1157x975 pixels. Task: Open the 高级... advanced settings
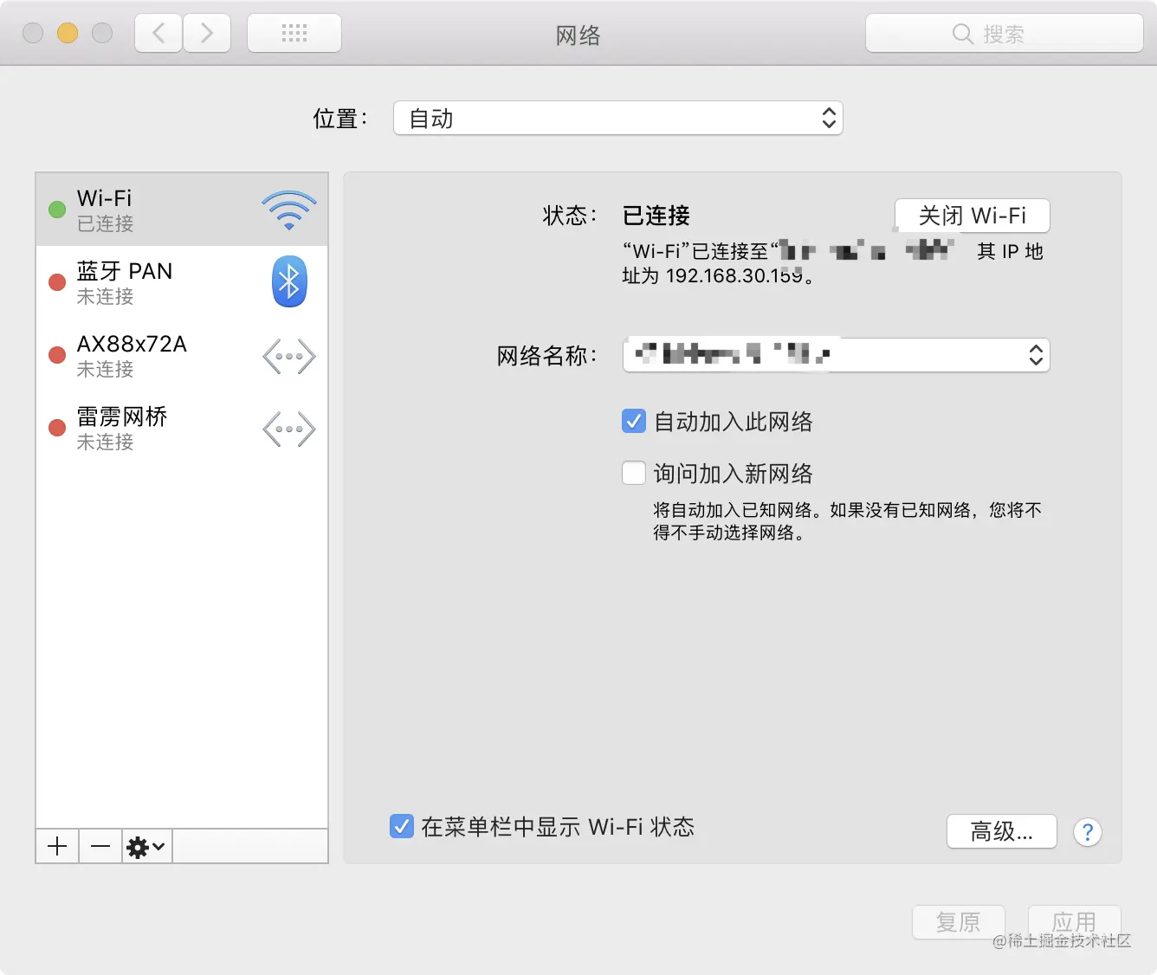[1002, 831]
